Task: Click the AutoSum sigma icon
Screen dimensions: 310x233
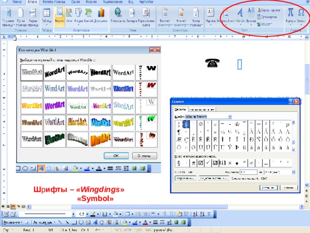Action: pos(209,214)
